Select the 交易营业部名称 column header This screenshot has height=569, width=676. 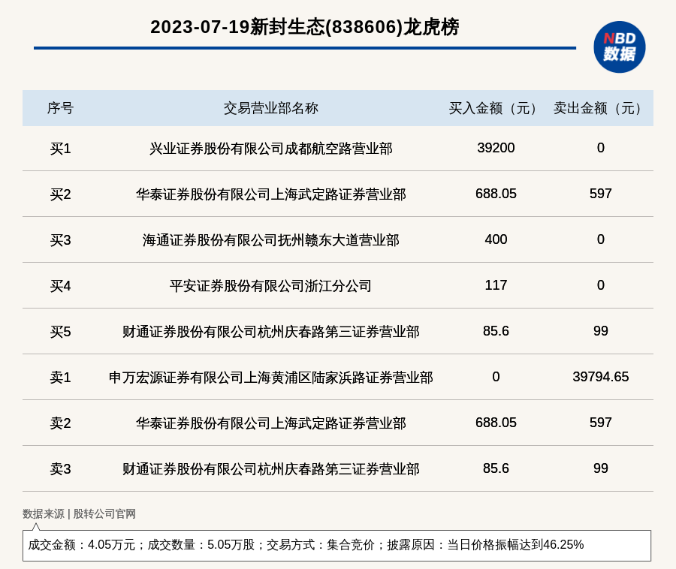[270, 108]
